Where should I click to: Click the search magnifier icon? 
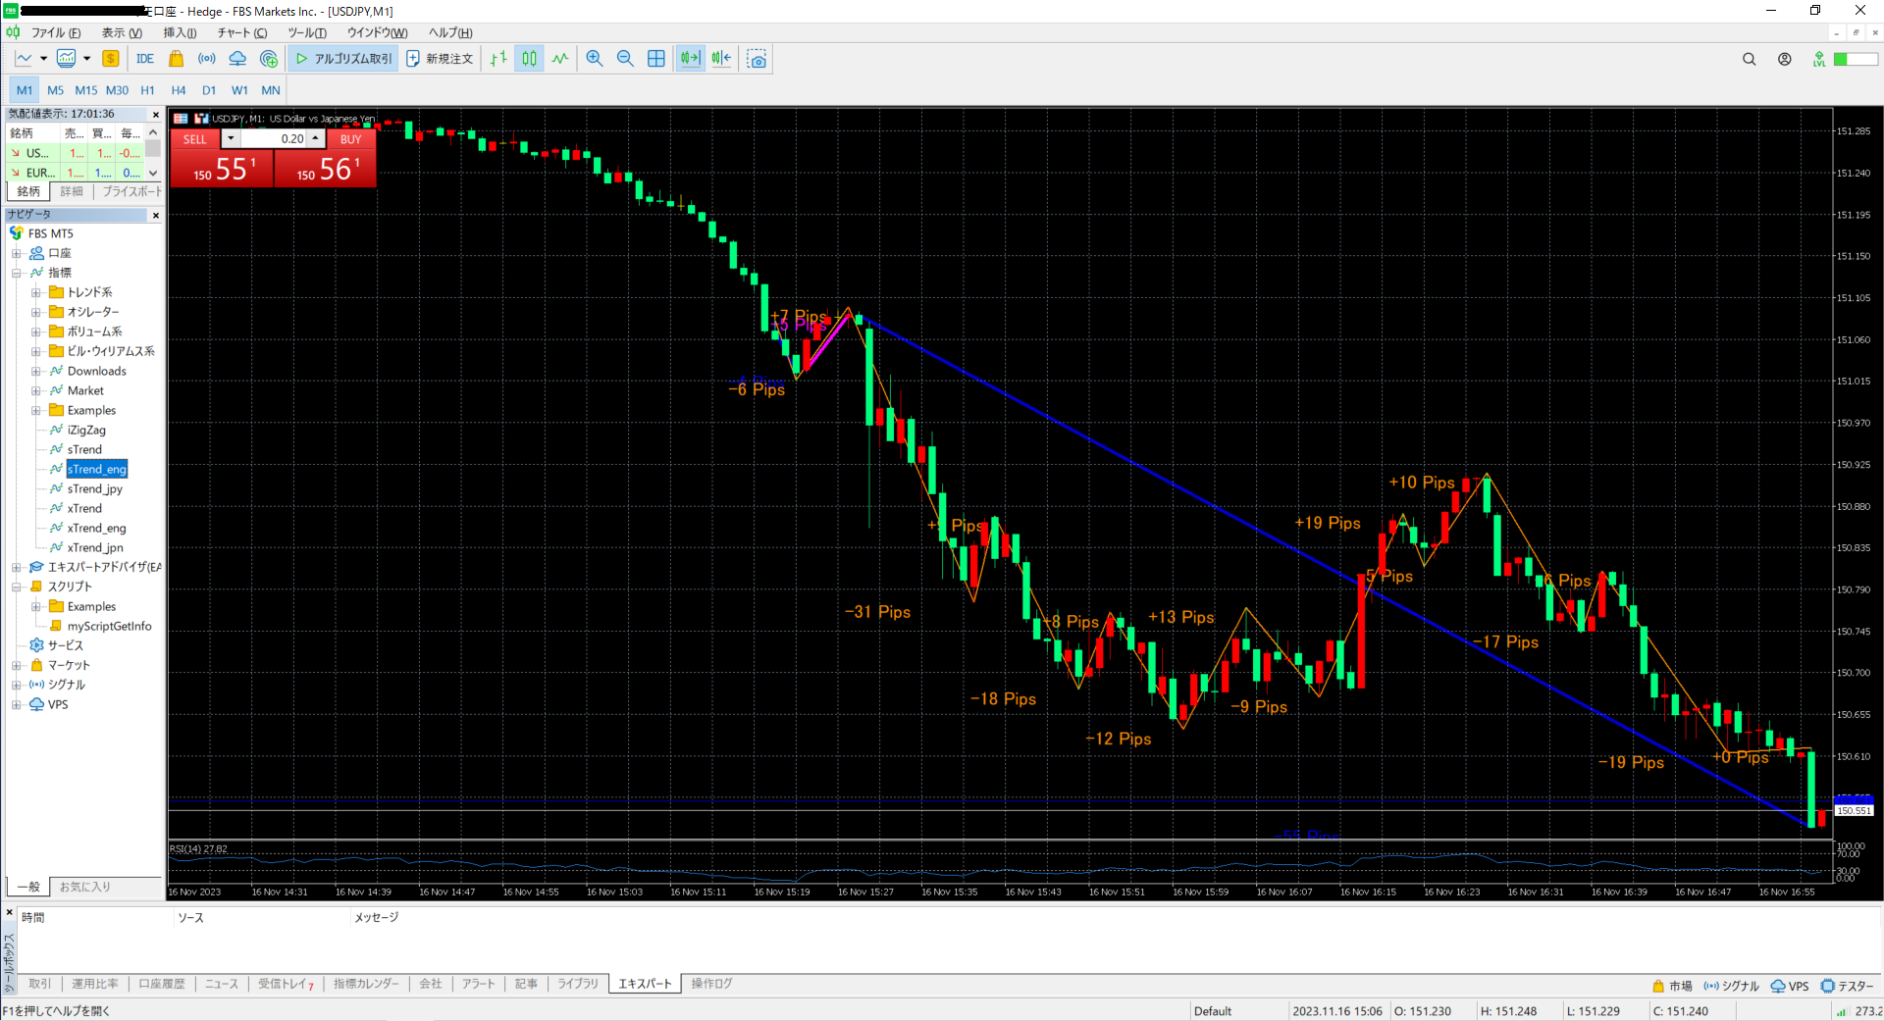1749,59
